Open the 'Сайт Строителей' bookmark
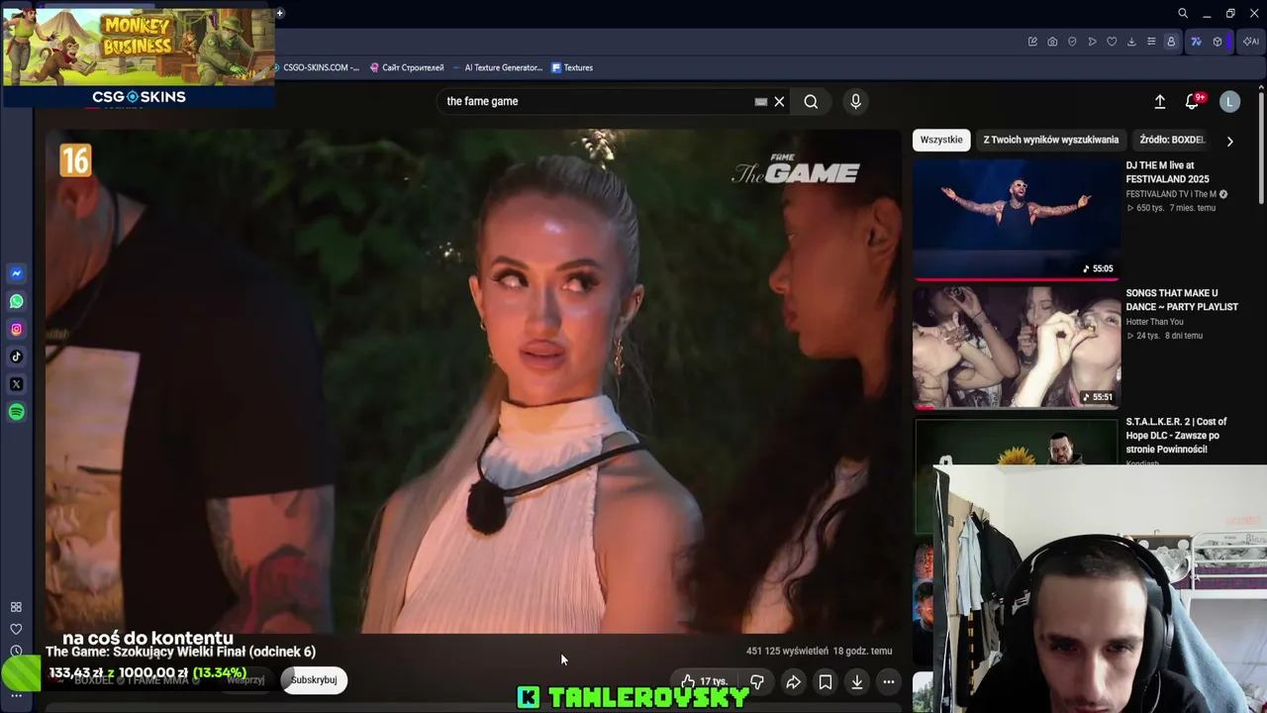This screenshot has width=1267, height=713. coord(407,67)
